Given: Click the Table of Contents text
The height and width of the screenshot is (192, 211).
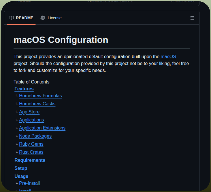Looking at the screenshot, I should [x=31, y=82].
